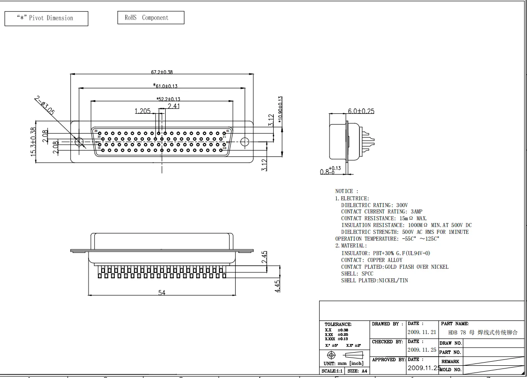Click the right mounting hole circle on the connector

245,142
